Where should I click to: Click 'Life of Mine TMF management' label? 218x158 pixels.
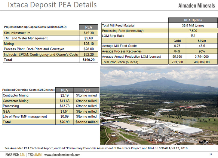[25, 117]
